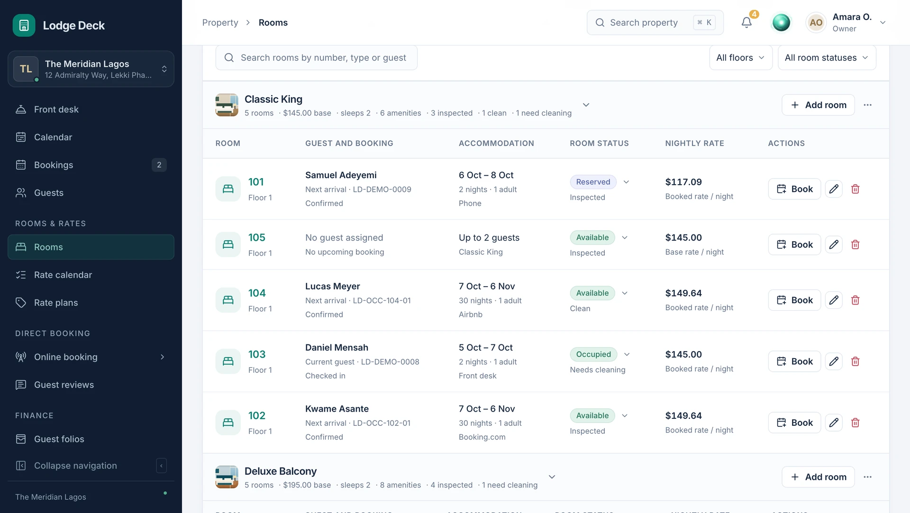This screenshot has height=513, width=910.
Task: Open Classic King more options menu
Action: 867,105
